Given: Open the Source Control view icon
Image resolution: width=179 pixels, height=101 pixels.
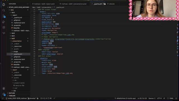Looking at the screenshot, I should click(4, 16).
